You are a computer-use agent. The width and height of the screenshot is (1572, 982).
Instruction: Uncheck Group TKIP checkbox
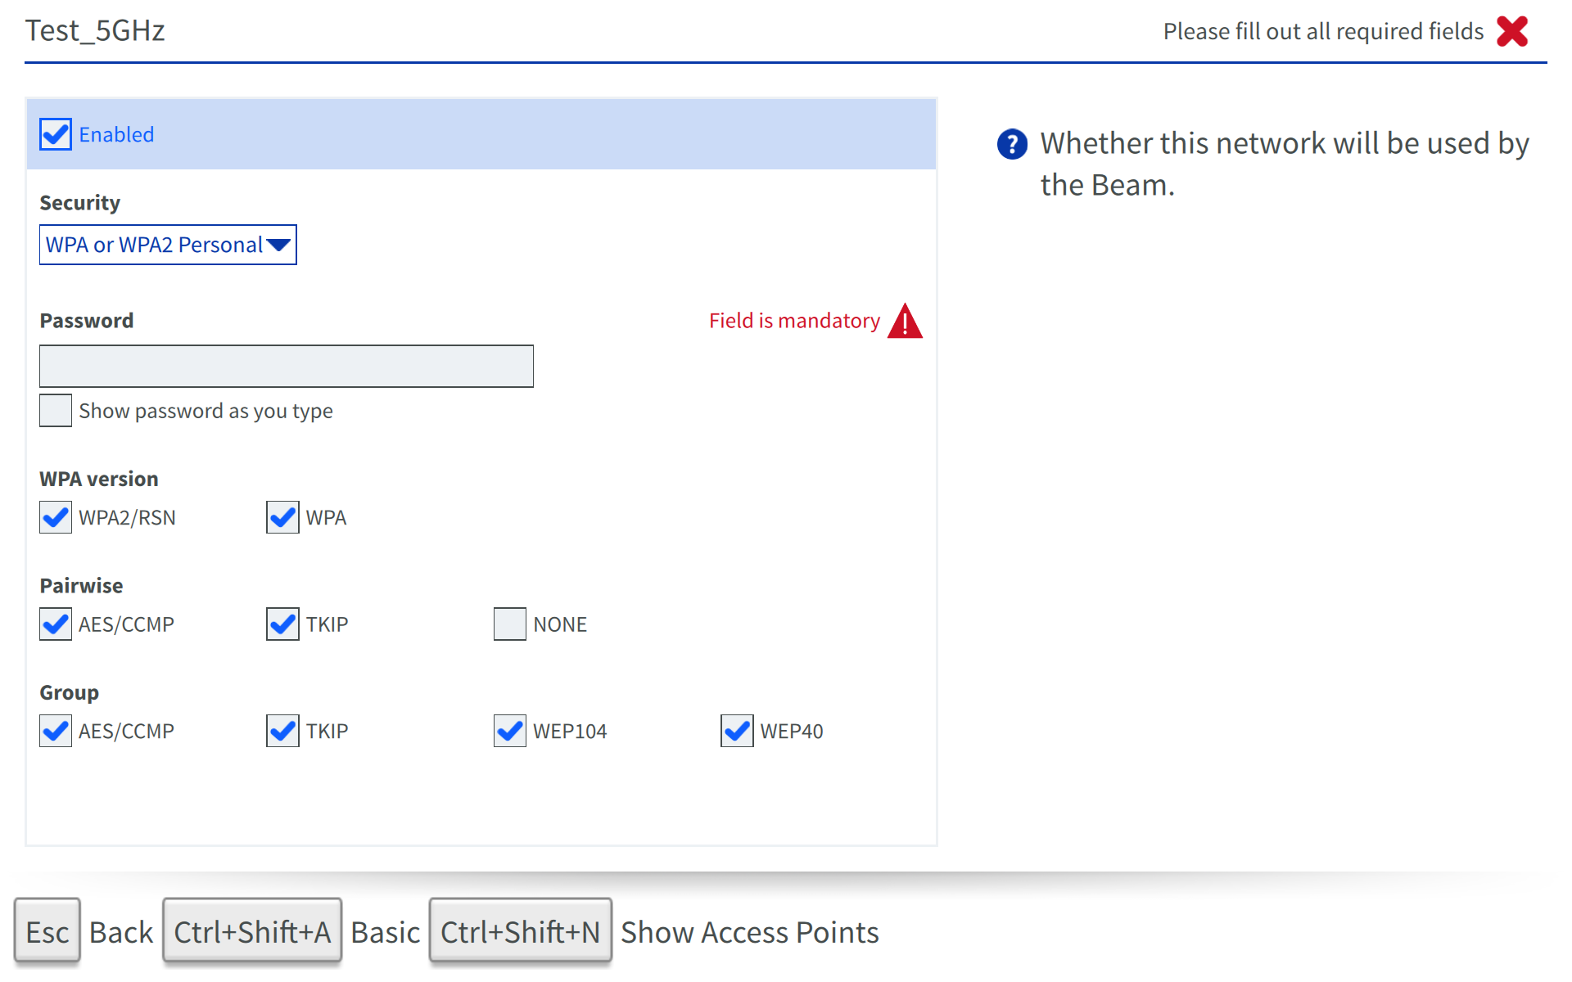(x=282, y=731)
